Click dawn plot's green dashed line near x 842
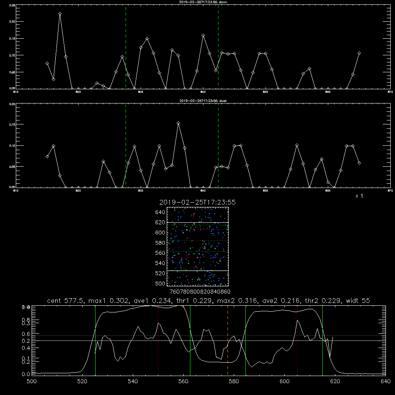The height and width of the screenshot is (395, 395). pos(218,47)
